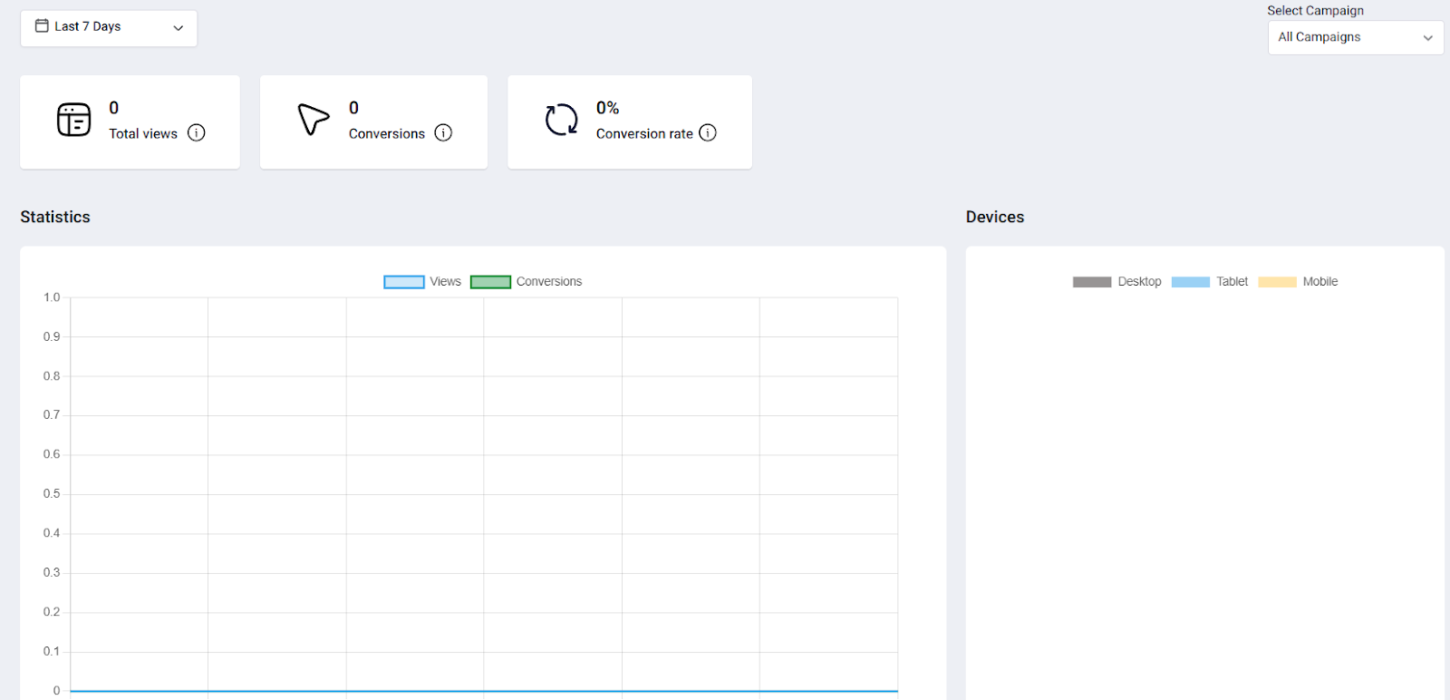Image resolution: width=1450 pixels, height=700 pixels.
Task: Click the chevron in Select Campaign box
Action: (1427, 38)
